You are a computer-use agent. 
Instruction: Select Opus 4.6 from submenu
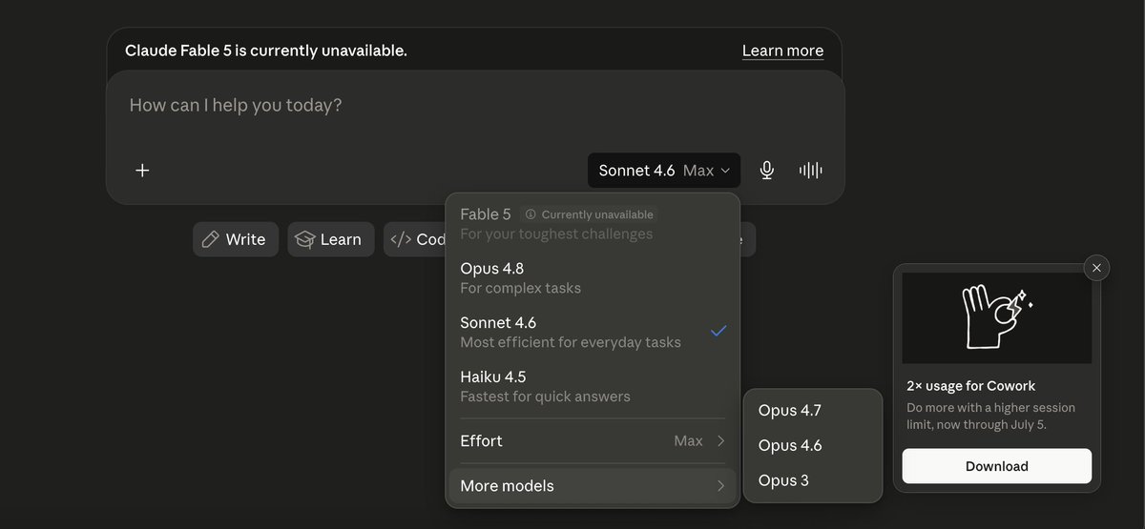(812, 445)
